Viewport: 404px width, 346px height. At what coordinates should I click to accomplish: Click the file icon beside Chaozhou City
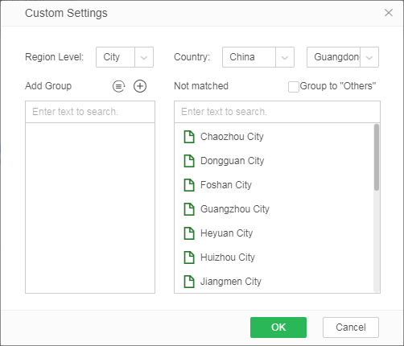point(189,137)
